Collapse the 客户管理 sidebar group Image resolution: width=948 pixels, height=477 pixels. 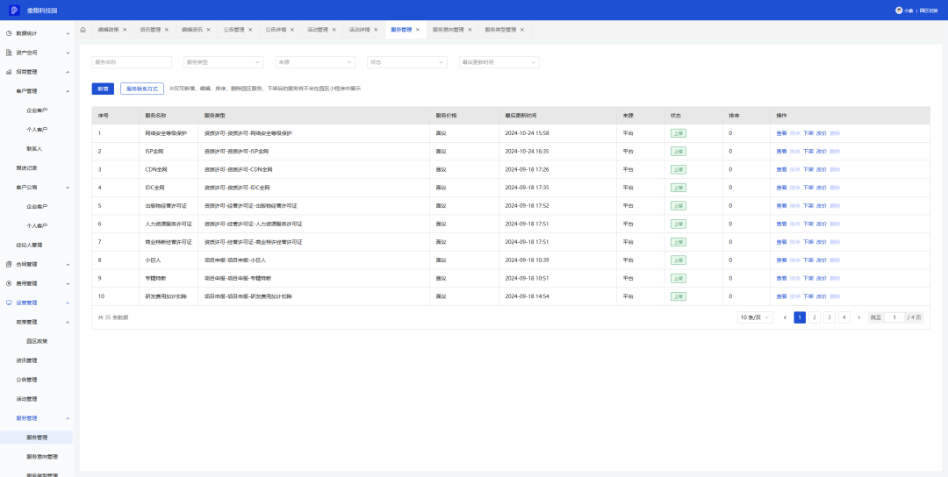pyautogui.click(x=68, y=91)
